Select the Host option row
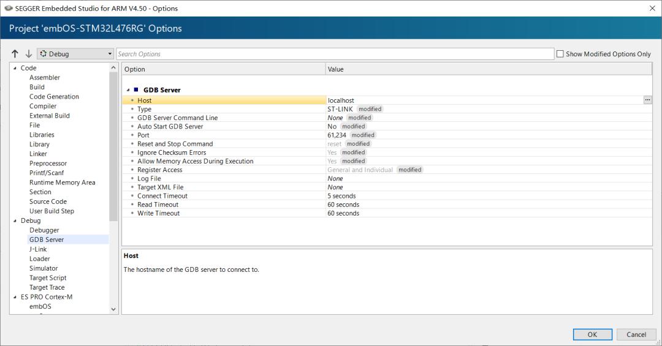 click(x=224, y=100)
